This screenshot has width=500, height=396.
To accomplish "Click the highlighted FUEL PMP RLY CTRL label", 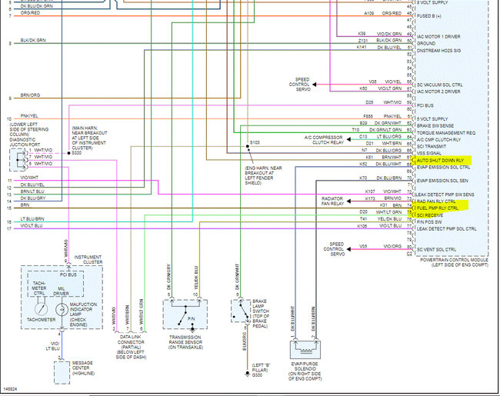I will 438,208.
